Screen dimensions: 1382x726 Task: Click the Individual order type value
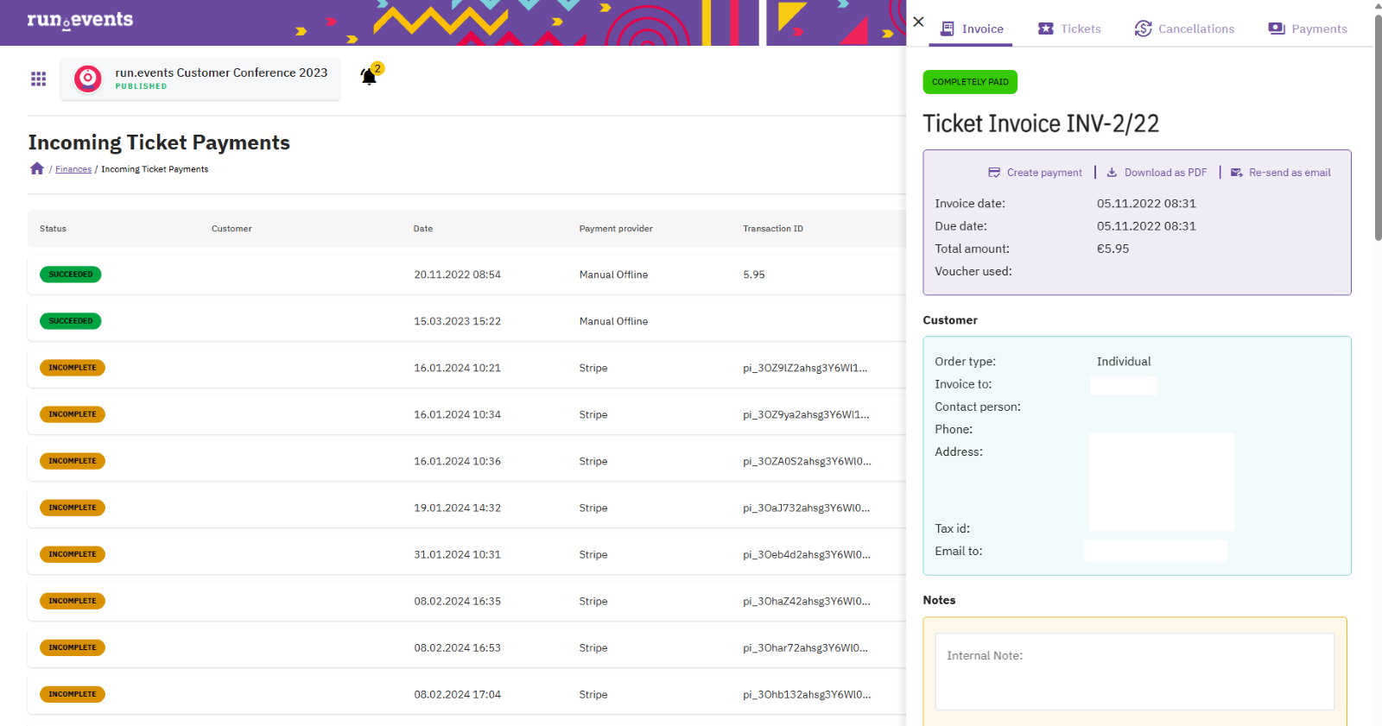click(1124, 362)
